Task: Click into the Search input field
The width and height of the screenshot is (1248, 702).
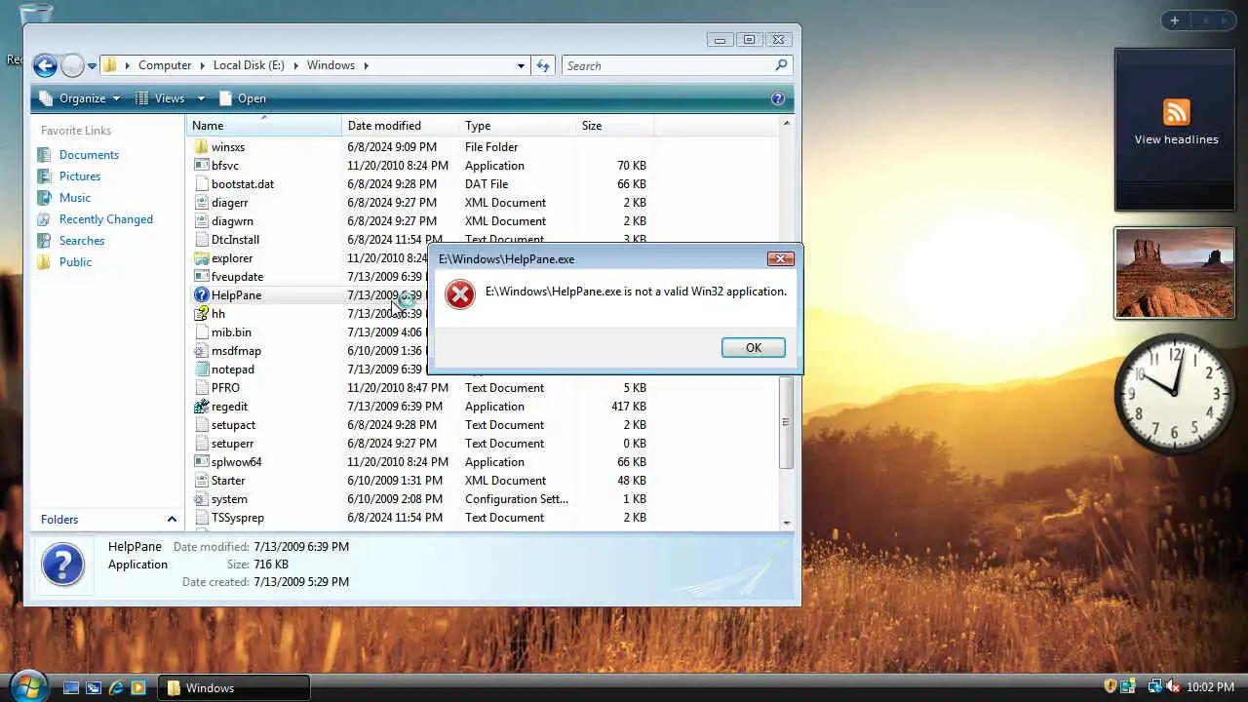Action: pos(669,65)
